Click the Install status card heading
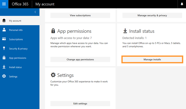Viewport: 186px width, 109px height. point(142,31)
